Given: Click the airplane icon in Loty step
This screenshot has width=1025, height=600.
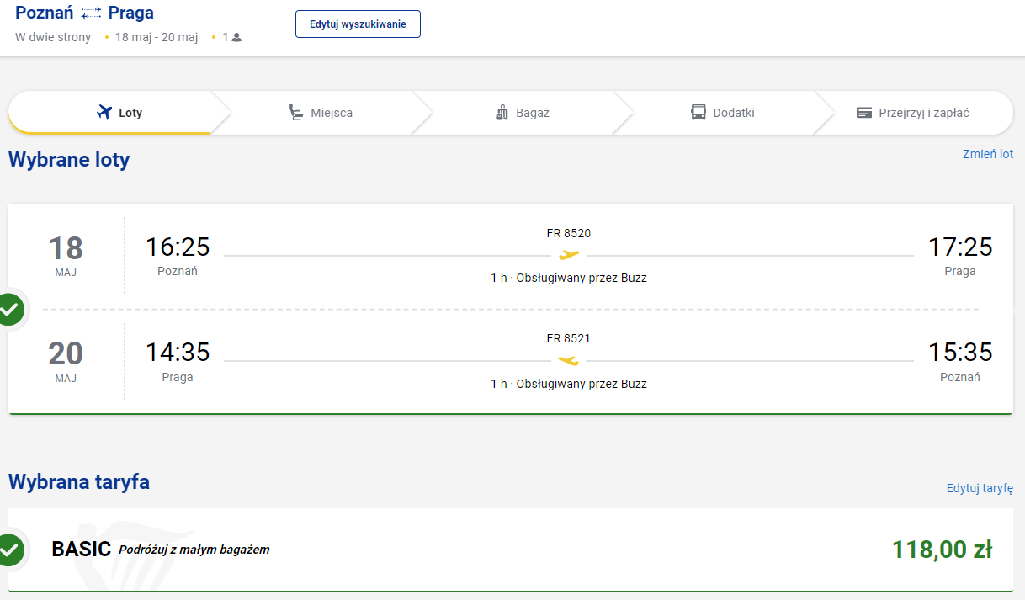Looking at the screenshot, I should click(x=104, y=112).
